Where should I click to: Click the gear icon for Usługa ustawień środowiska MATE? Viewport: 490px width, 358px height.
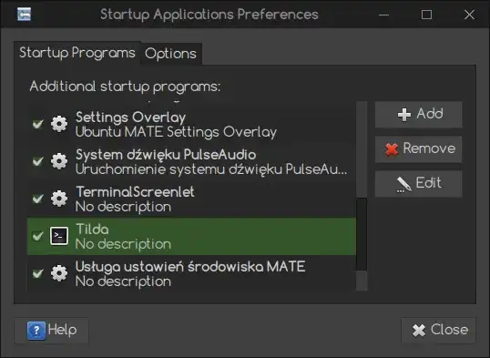click(59, 273)
